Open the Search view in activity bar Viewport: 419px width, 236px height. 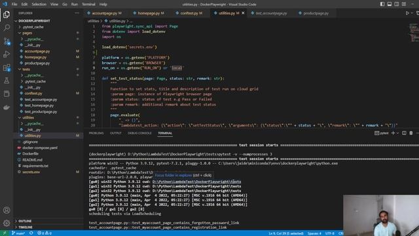pos(7,28)
